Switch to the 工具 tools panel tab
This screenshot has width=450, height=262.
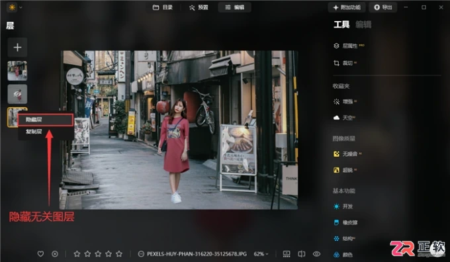(x=341, y=24)
